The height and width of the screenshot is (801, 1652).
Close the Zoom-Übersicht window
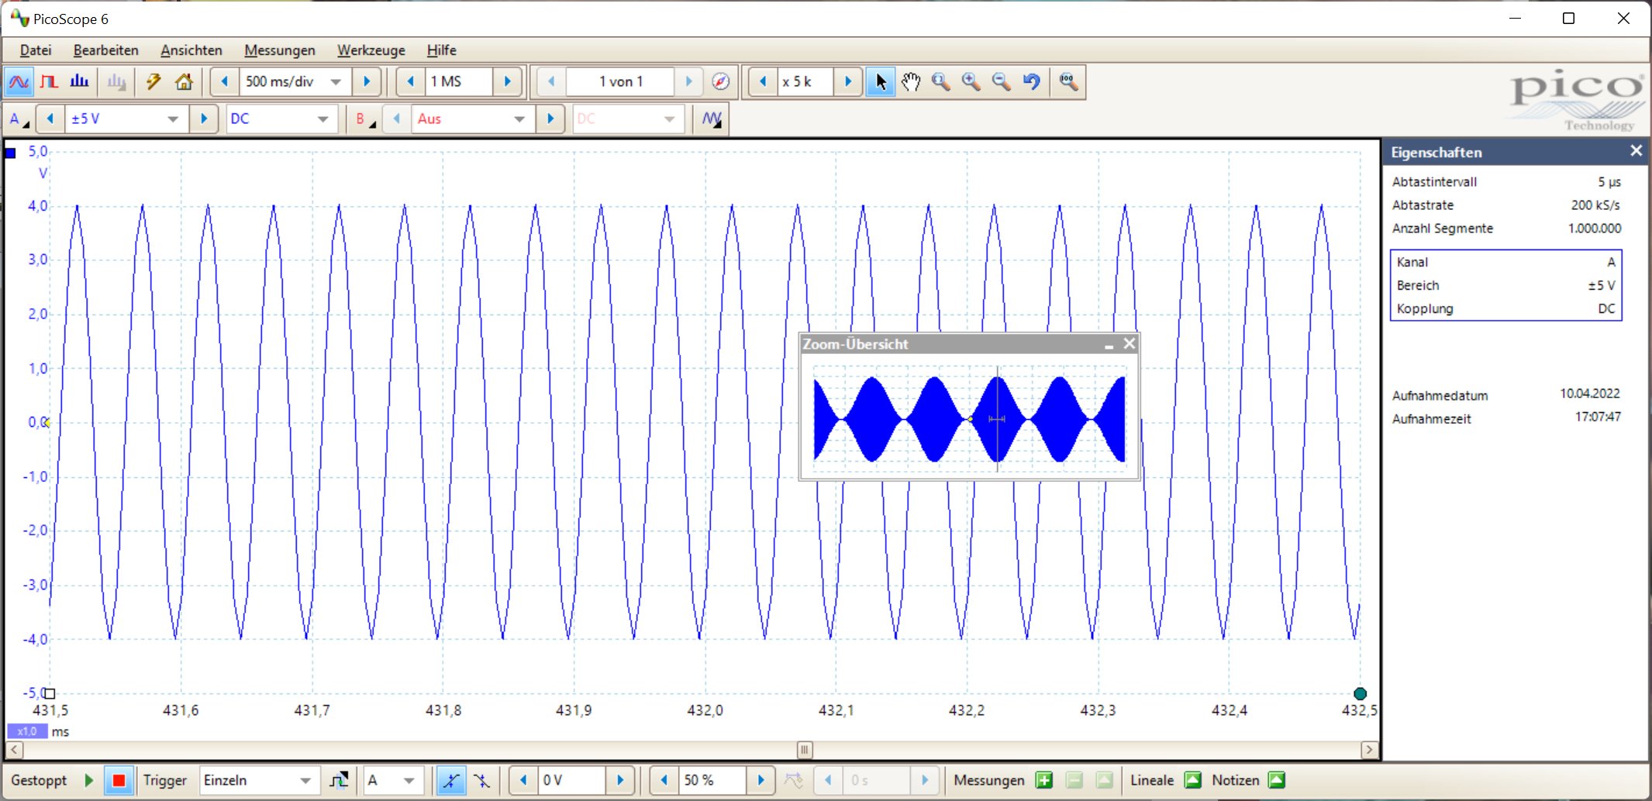tap(1129, 343)
